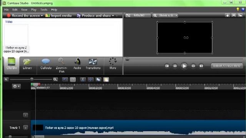This screenshot has height=138, width=246.
Task: Click the blue help icon in menu bar
Action: [x=243, y=10]
